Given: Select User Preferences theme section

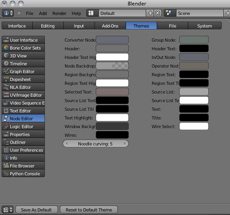Looking at the screenshot, I should point(23,150).
